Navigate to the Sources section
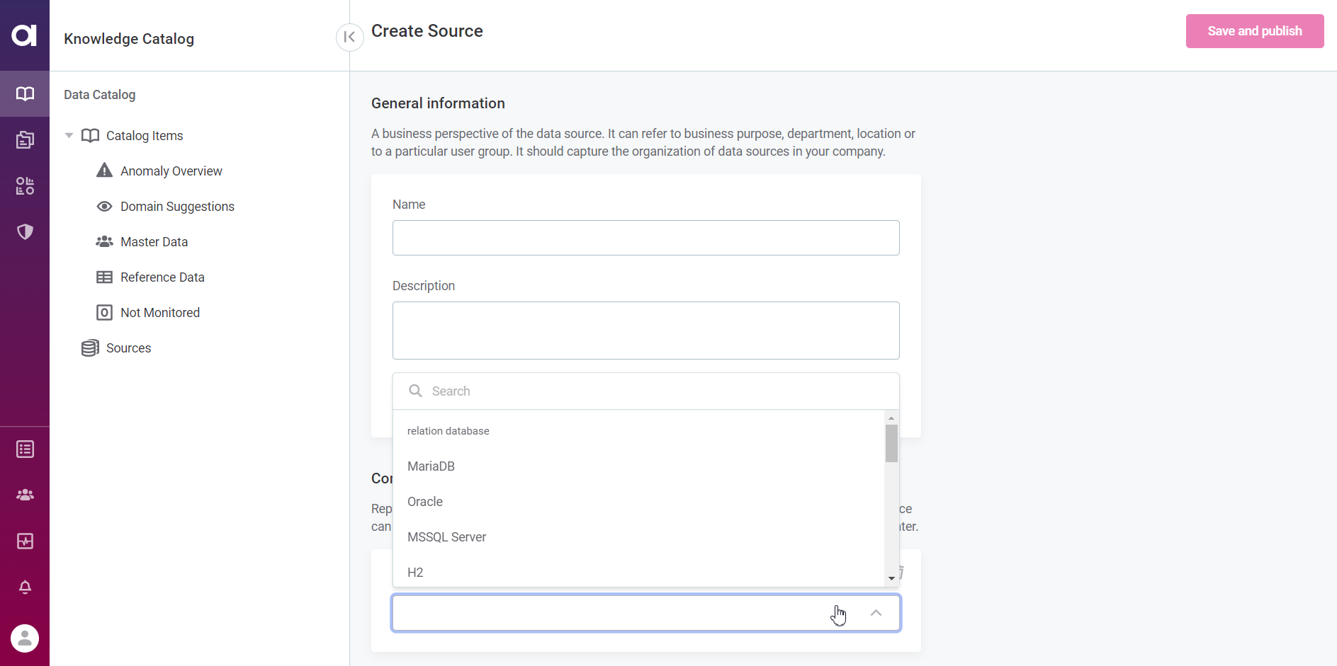Image resolution: width=1337 pixels, height=666 pixels. pyautogui.click(x=128, y=348)
